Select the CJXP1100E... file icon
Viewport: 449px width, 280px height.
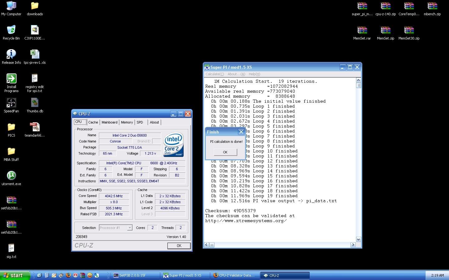pyautogui.click(x=35, y=33)
